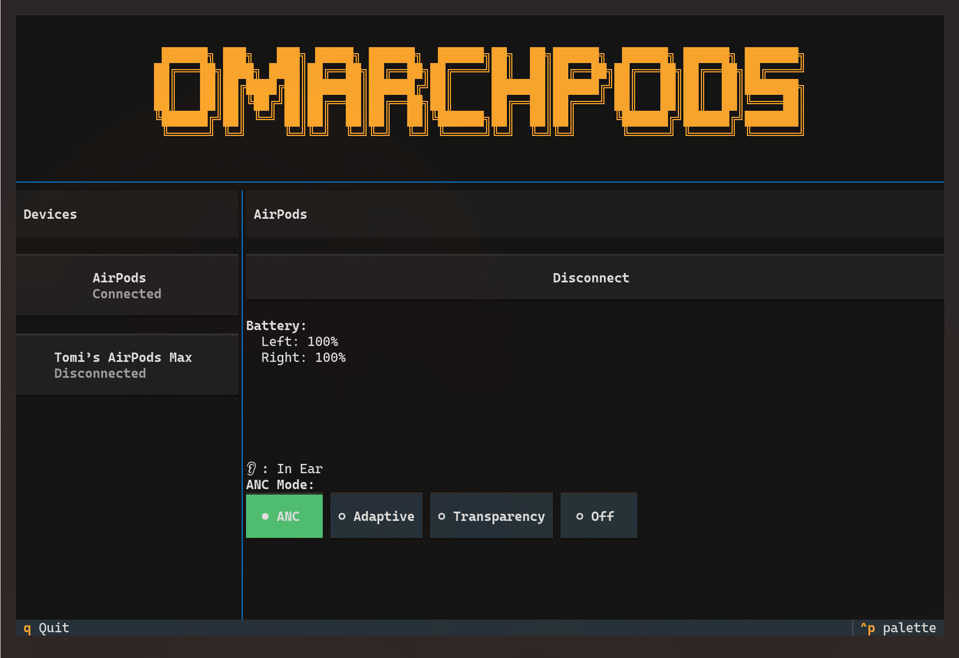This screenshot has height=658, width=959.
Task: Click the Devices panel header
Action: [50, 214]
